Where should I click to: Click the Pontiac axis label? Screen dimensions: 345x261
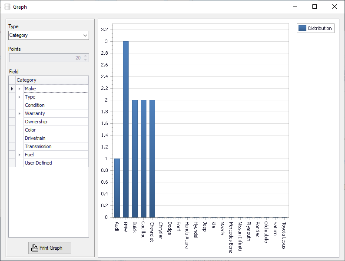[257, 229]
